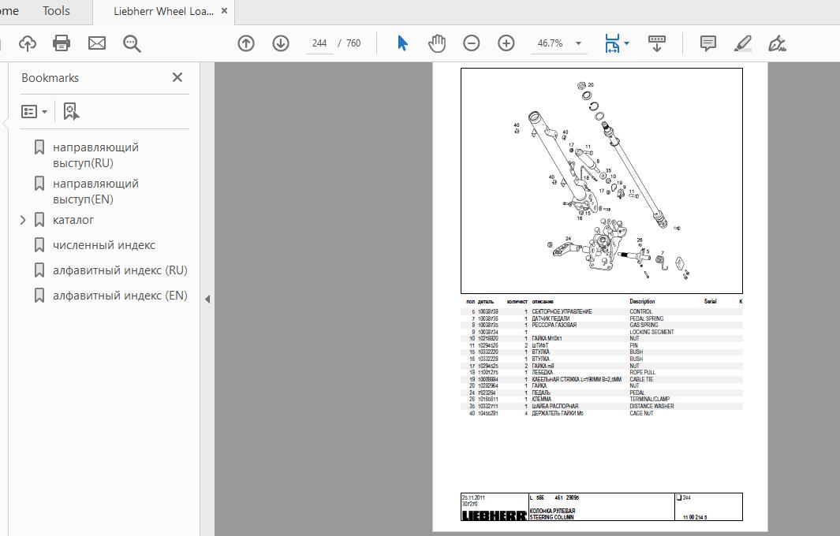Screen dimensions: 840x536
Task: Open the каталог bookmark
Action: [73, 220]
